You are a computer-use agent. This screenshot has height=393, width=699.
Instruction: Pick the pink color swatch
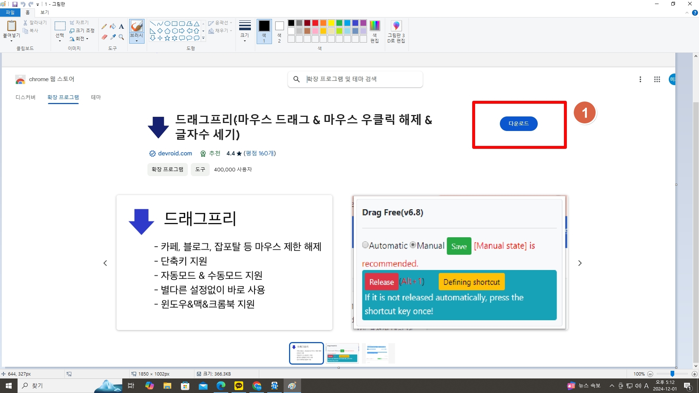(315, 31)
